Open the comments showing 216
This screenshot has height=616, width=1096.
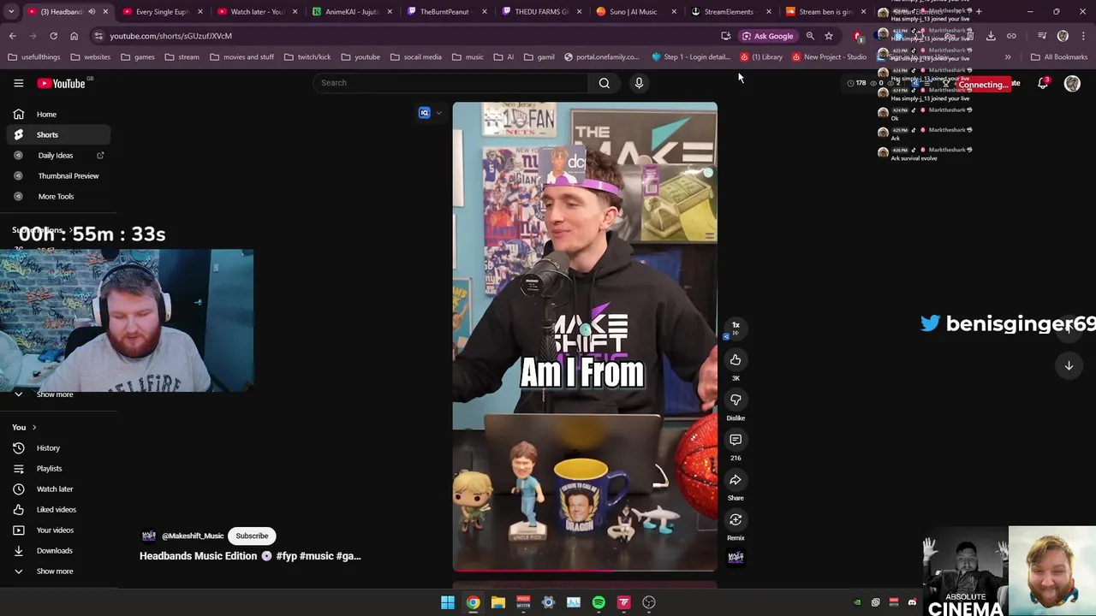click(736, 440)
